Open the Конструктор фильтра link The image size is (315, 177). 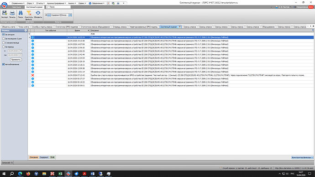pyautogui.click(x=302, y=157)
